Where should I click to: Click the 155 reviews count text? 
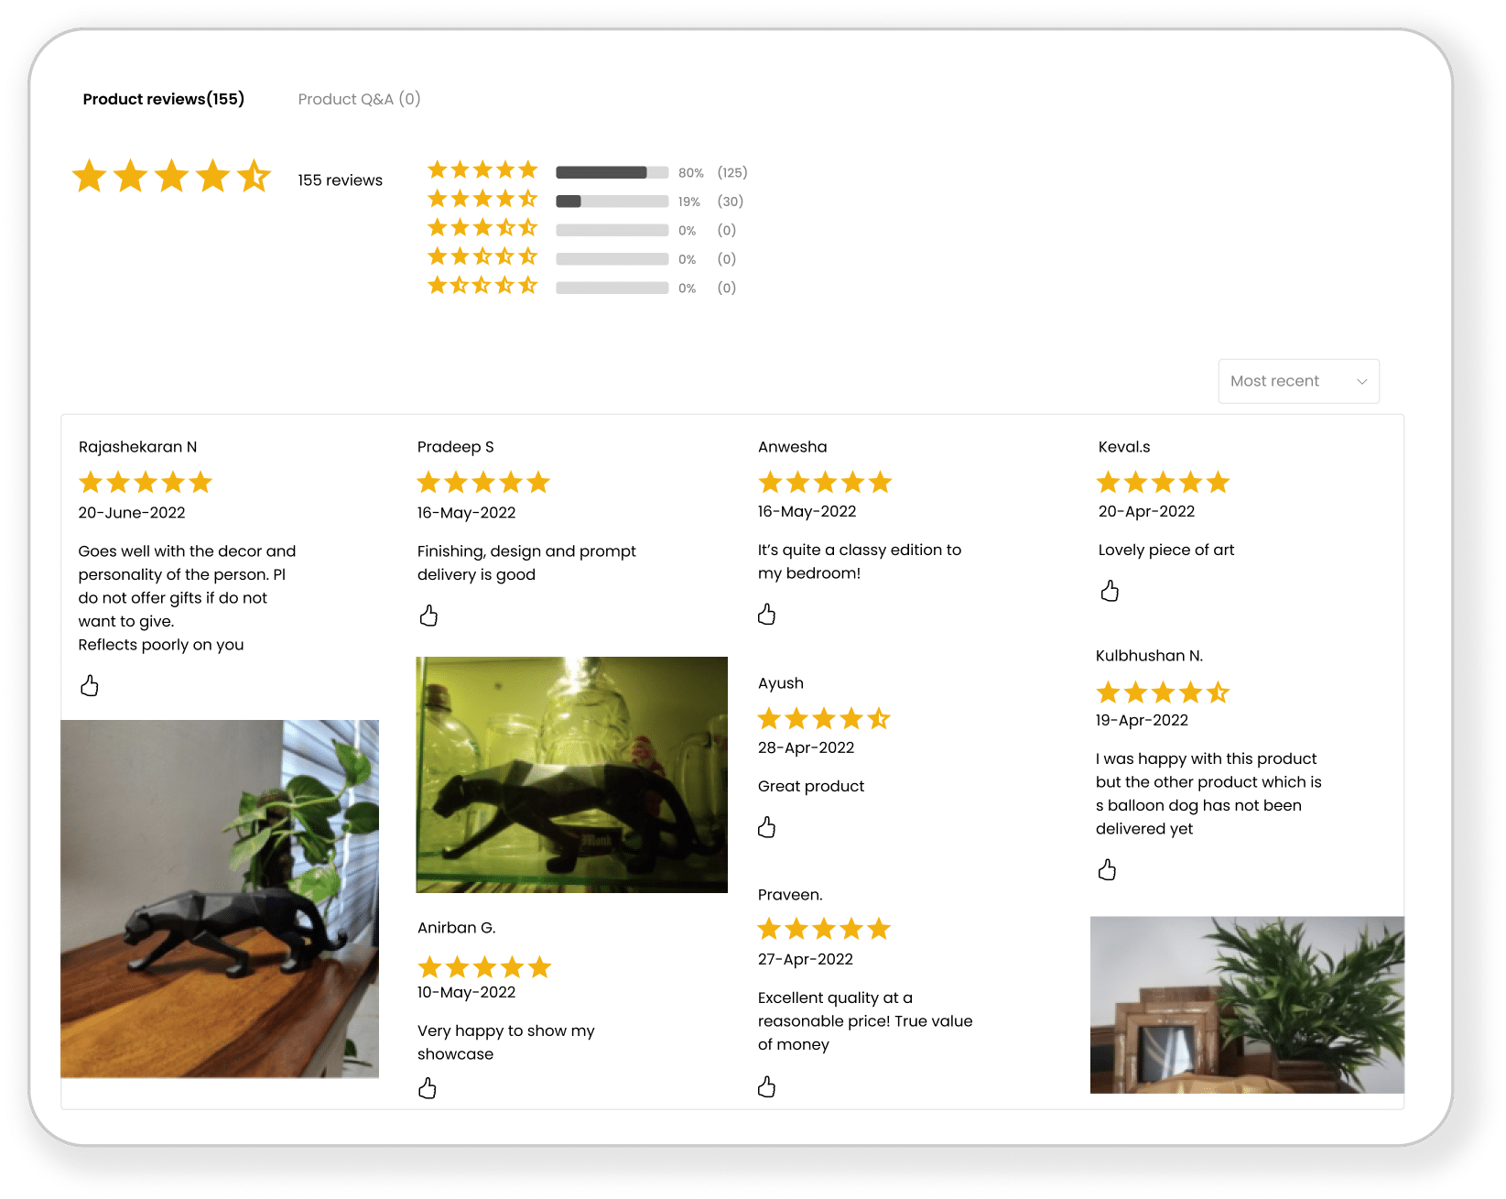tap(340, 180)
